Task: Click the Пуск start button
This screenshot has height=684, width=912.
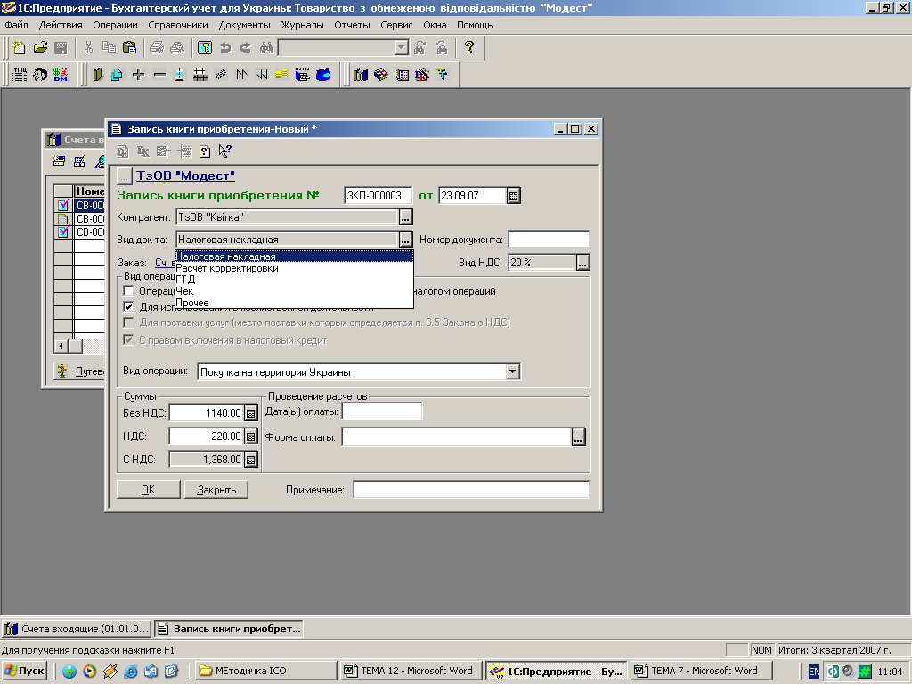Action: click(24, 671)
